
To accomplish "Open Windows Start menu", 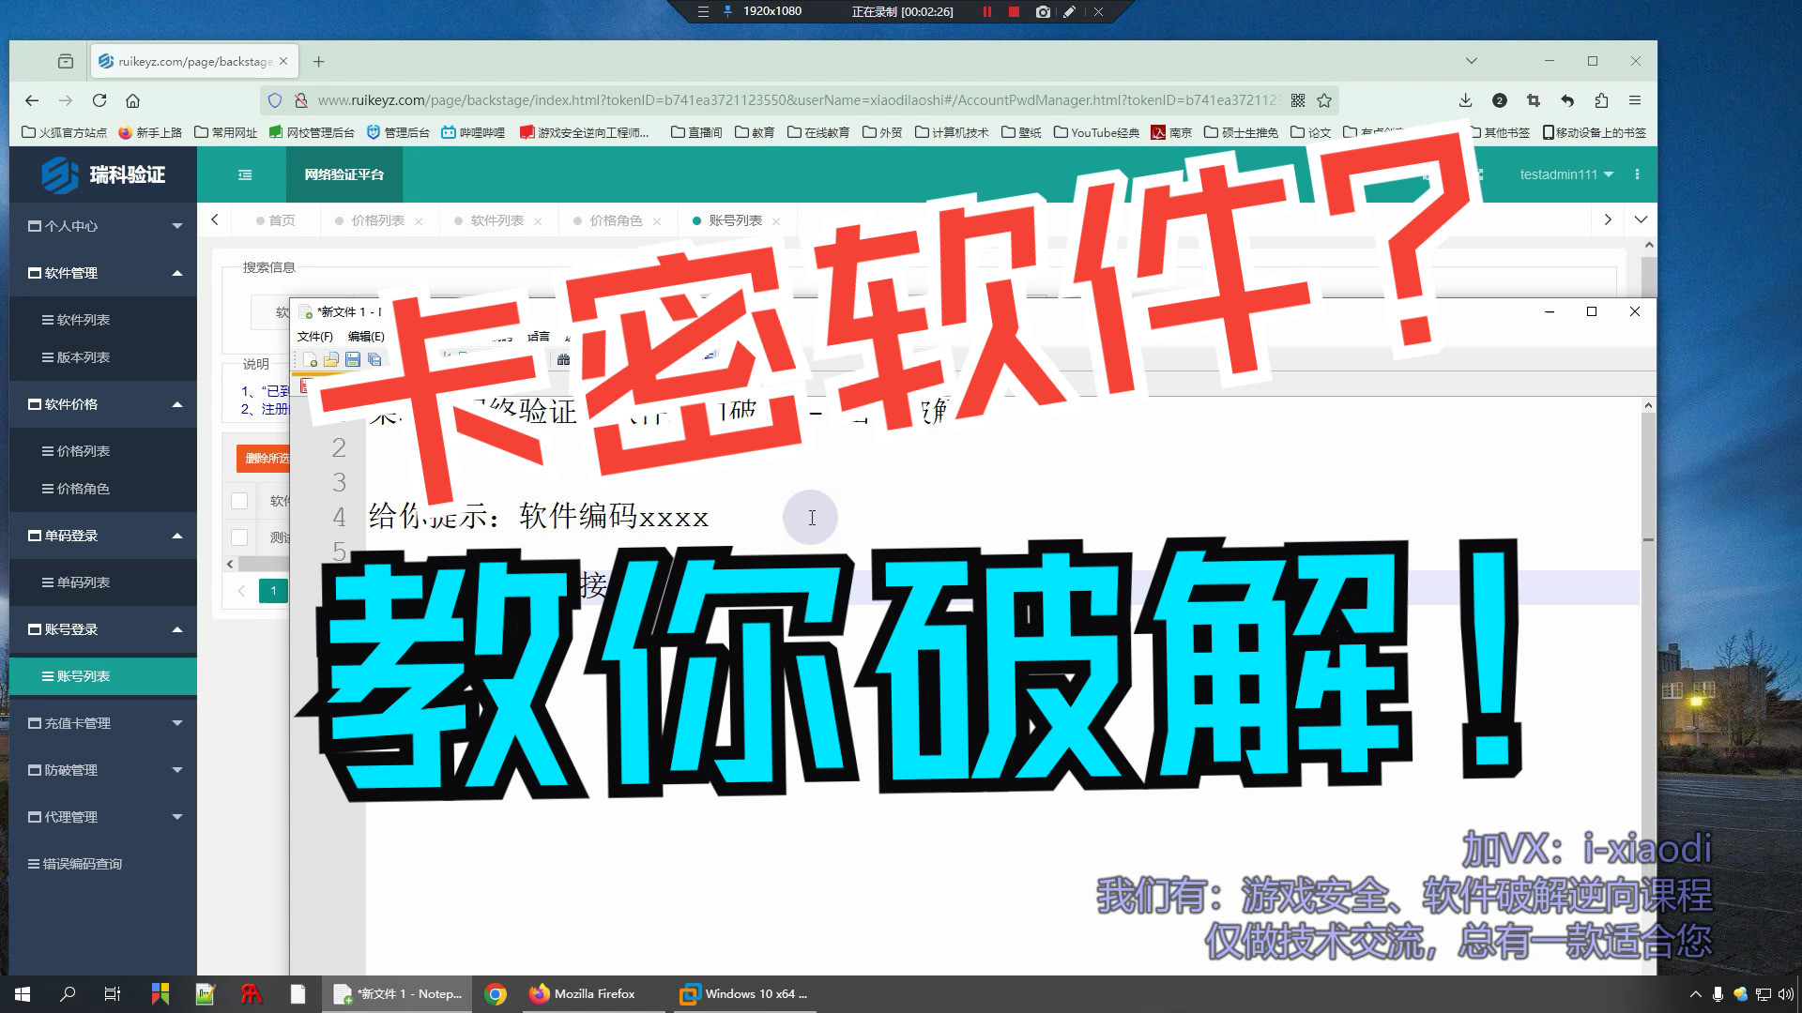I will [23, 994].
